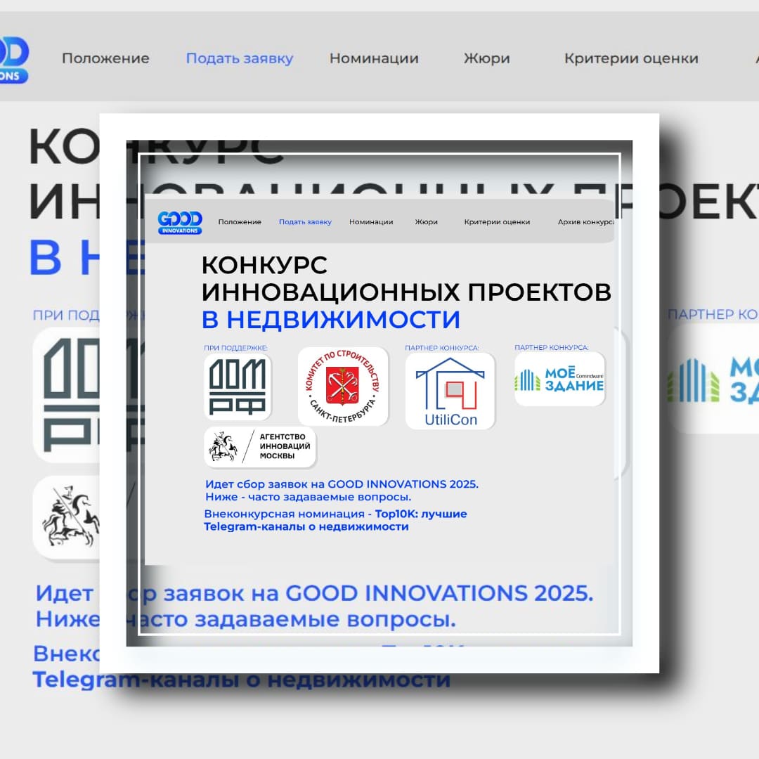Select Жюри in the large background navigation
Image resolution: width=759 pixels, height=759 pixels.
click(x=487, y=58)
